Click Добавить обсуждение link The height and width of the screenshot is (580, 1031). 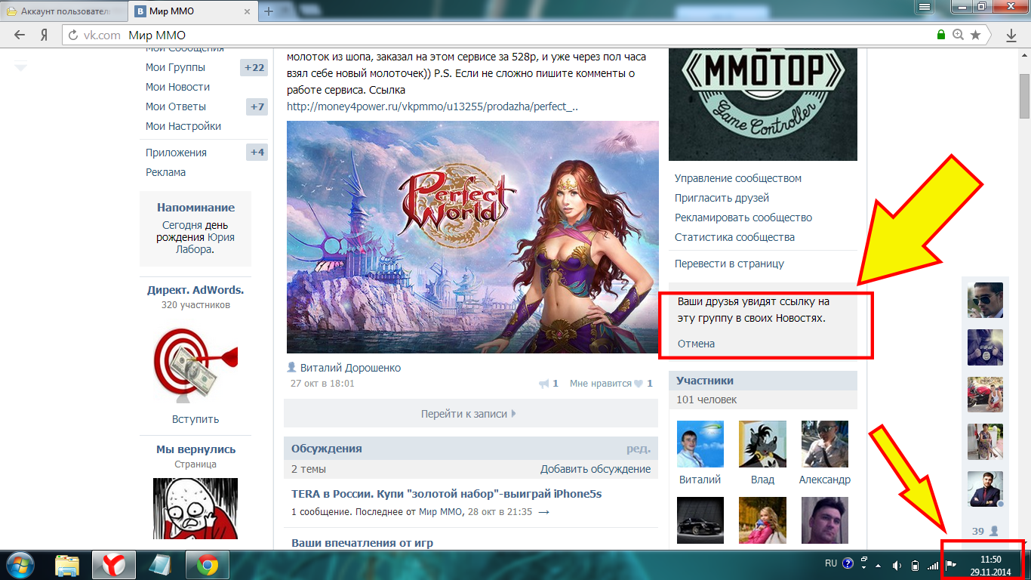pyautogui.click(x=596, y=469)
